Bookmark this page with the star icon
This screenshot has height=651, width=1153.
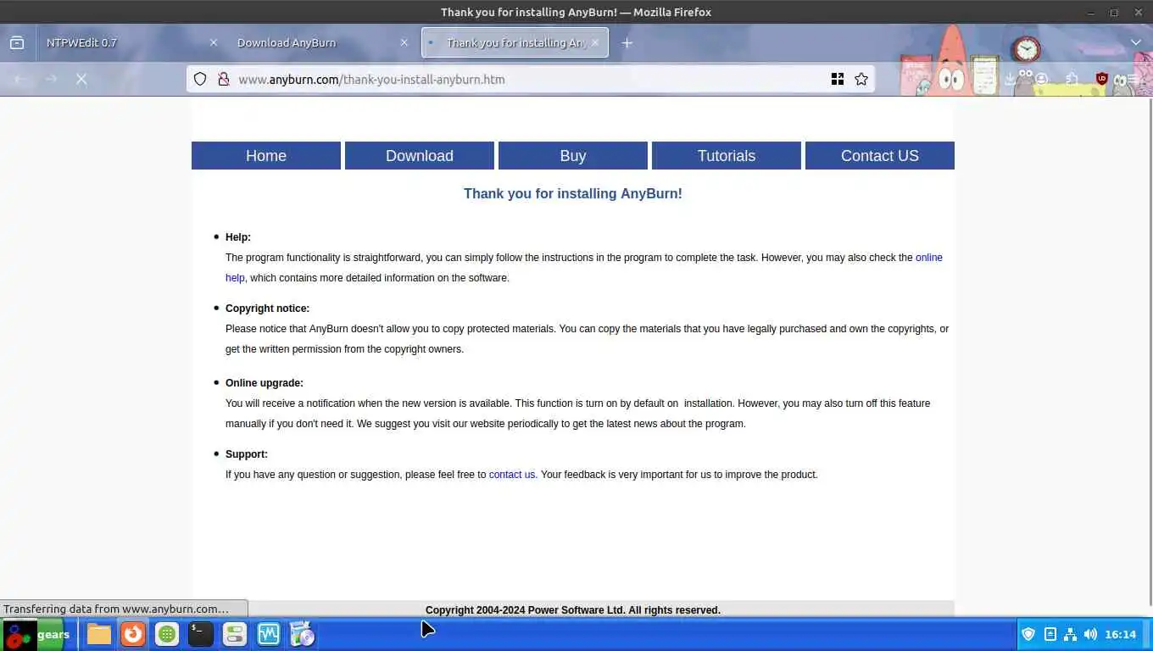click(x=861, y=79)
